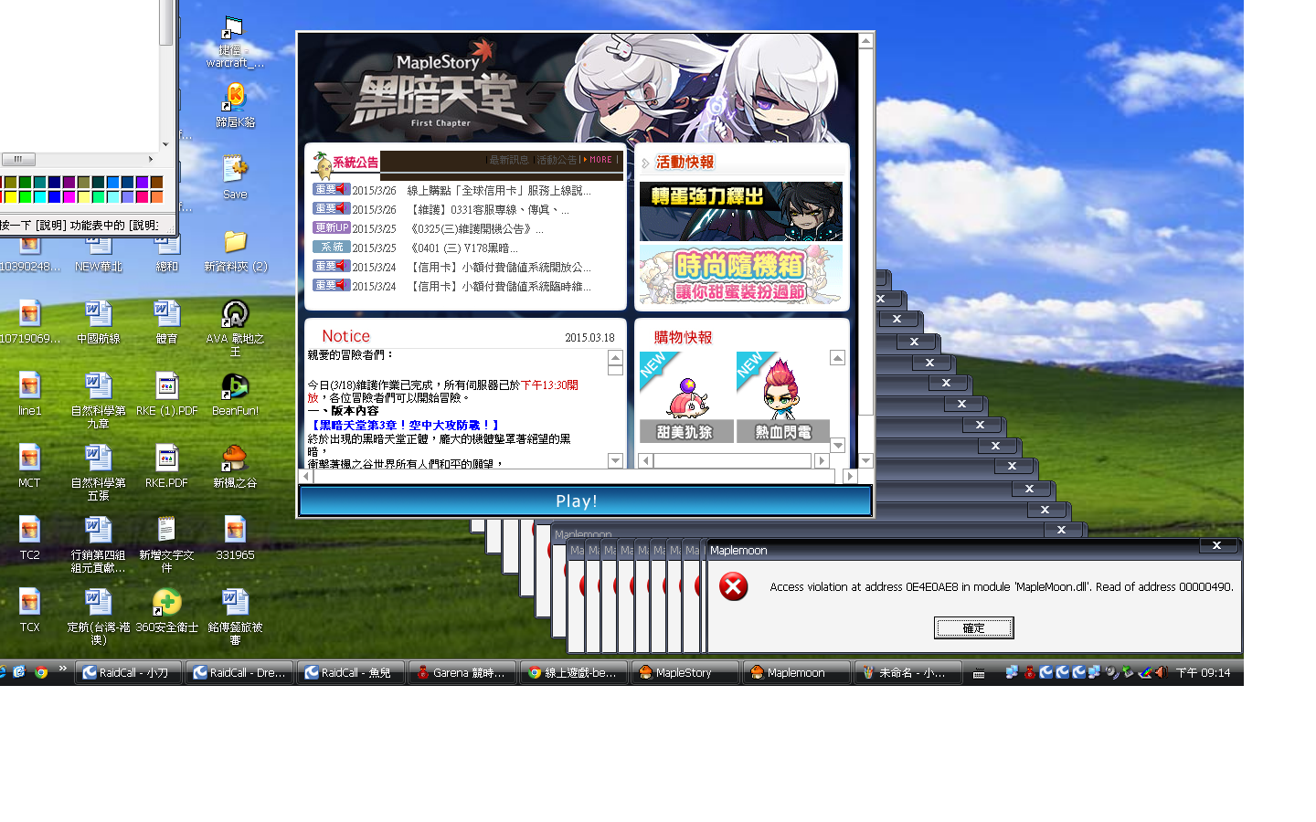This screenshot has width=1316, height=822.
Task: Open the 自然科學第九章 Word document icon
Action: [x=98, y=400]
